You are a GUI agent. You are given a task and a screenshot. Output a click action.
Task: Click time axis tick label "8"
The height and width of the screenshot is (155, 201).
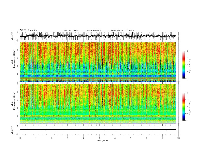point(147,138)
